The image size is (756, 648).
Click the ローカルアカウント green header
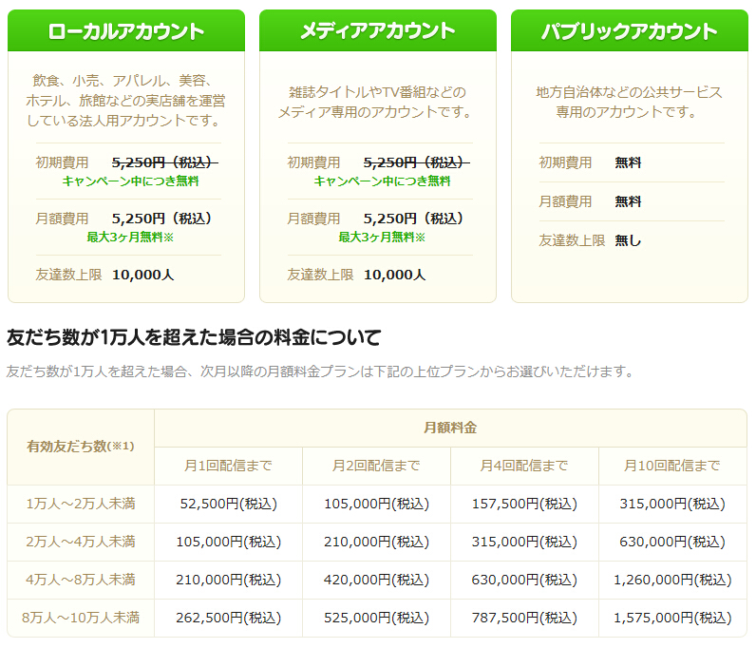tap(126, 30)
